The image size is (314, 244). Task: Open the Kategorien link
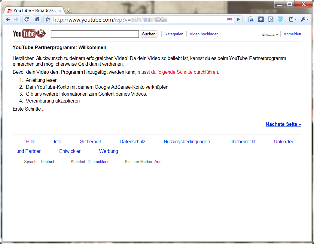(x=174, y=34)
